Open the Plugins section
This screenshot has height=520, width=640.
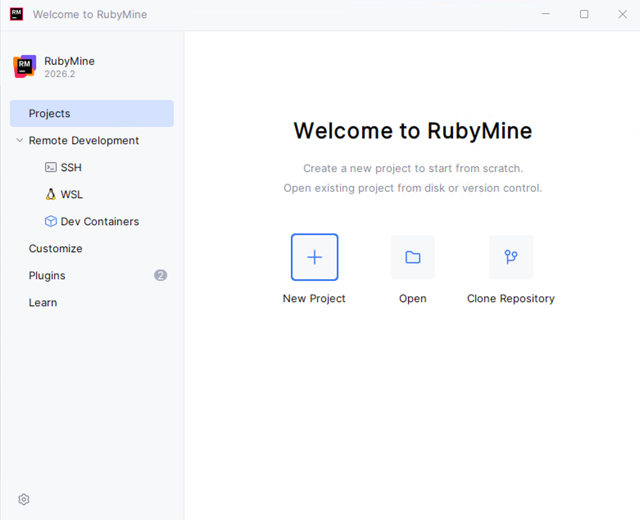[92, 276]
